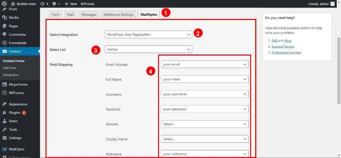Select the MailOptin tab
This screenshot has width=341, height=158.
[x=149, y=14]
